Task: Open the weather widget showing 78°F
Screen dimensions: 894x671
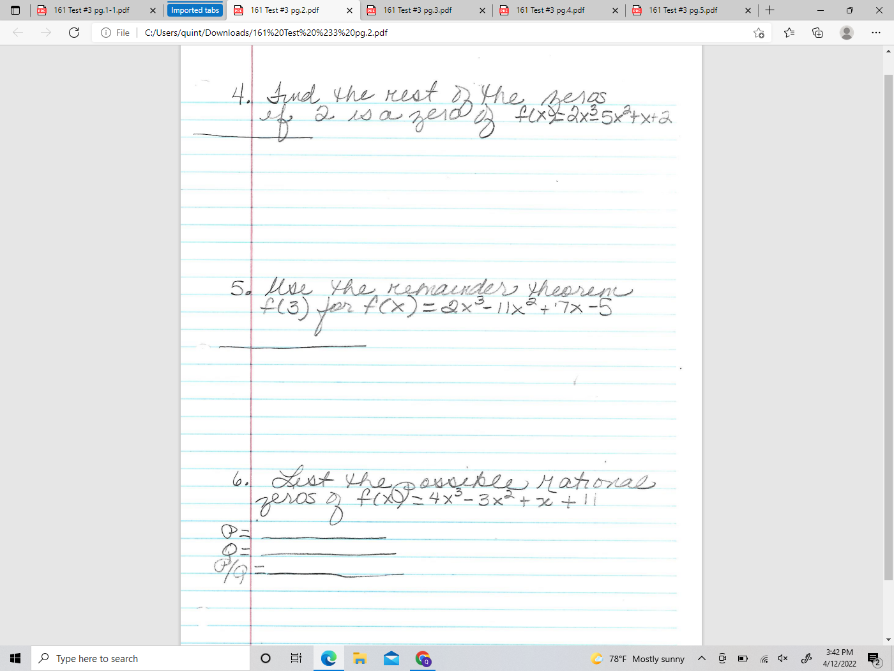Action: 639,658
